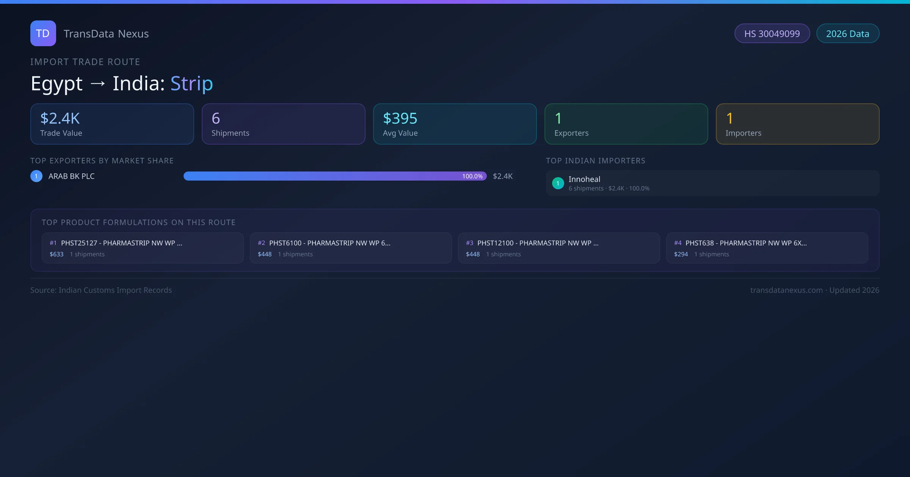
Task: Click the transdatanexus.com footer text
Action: 786,290
